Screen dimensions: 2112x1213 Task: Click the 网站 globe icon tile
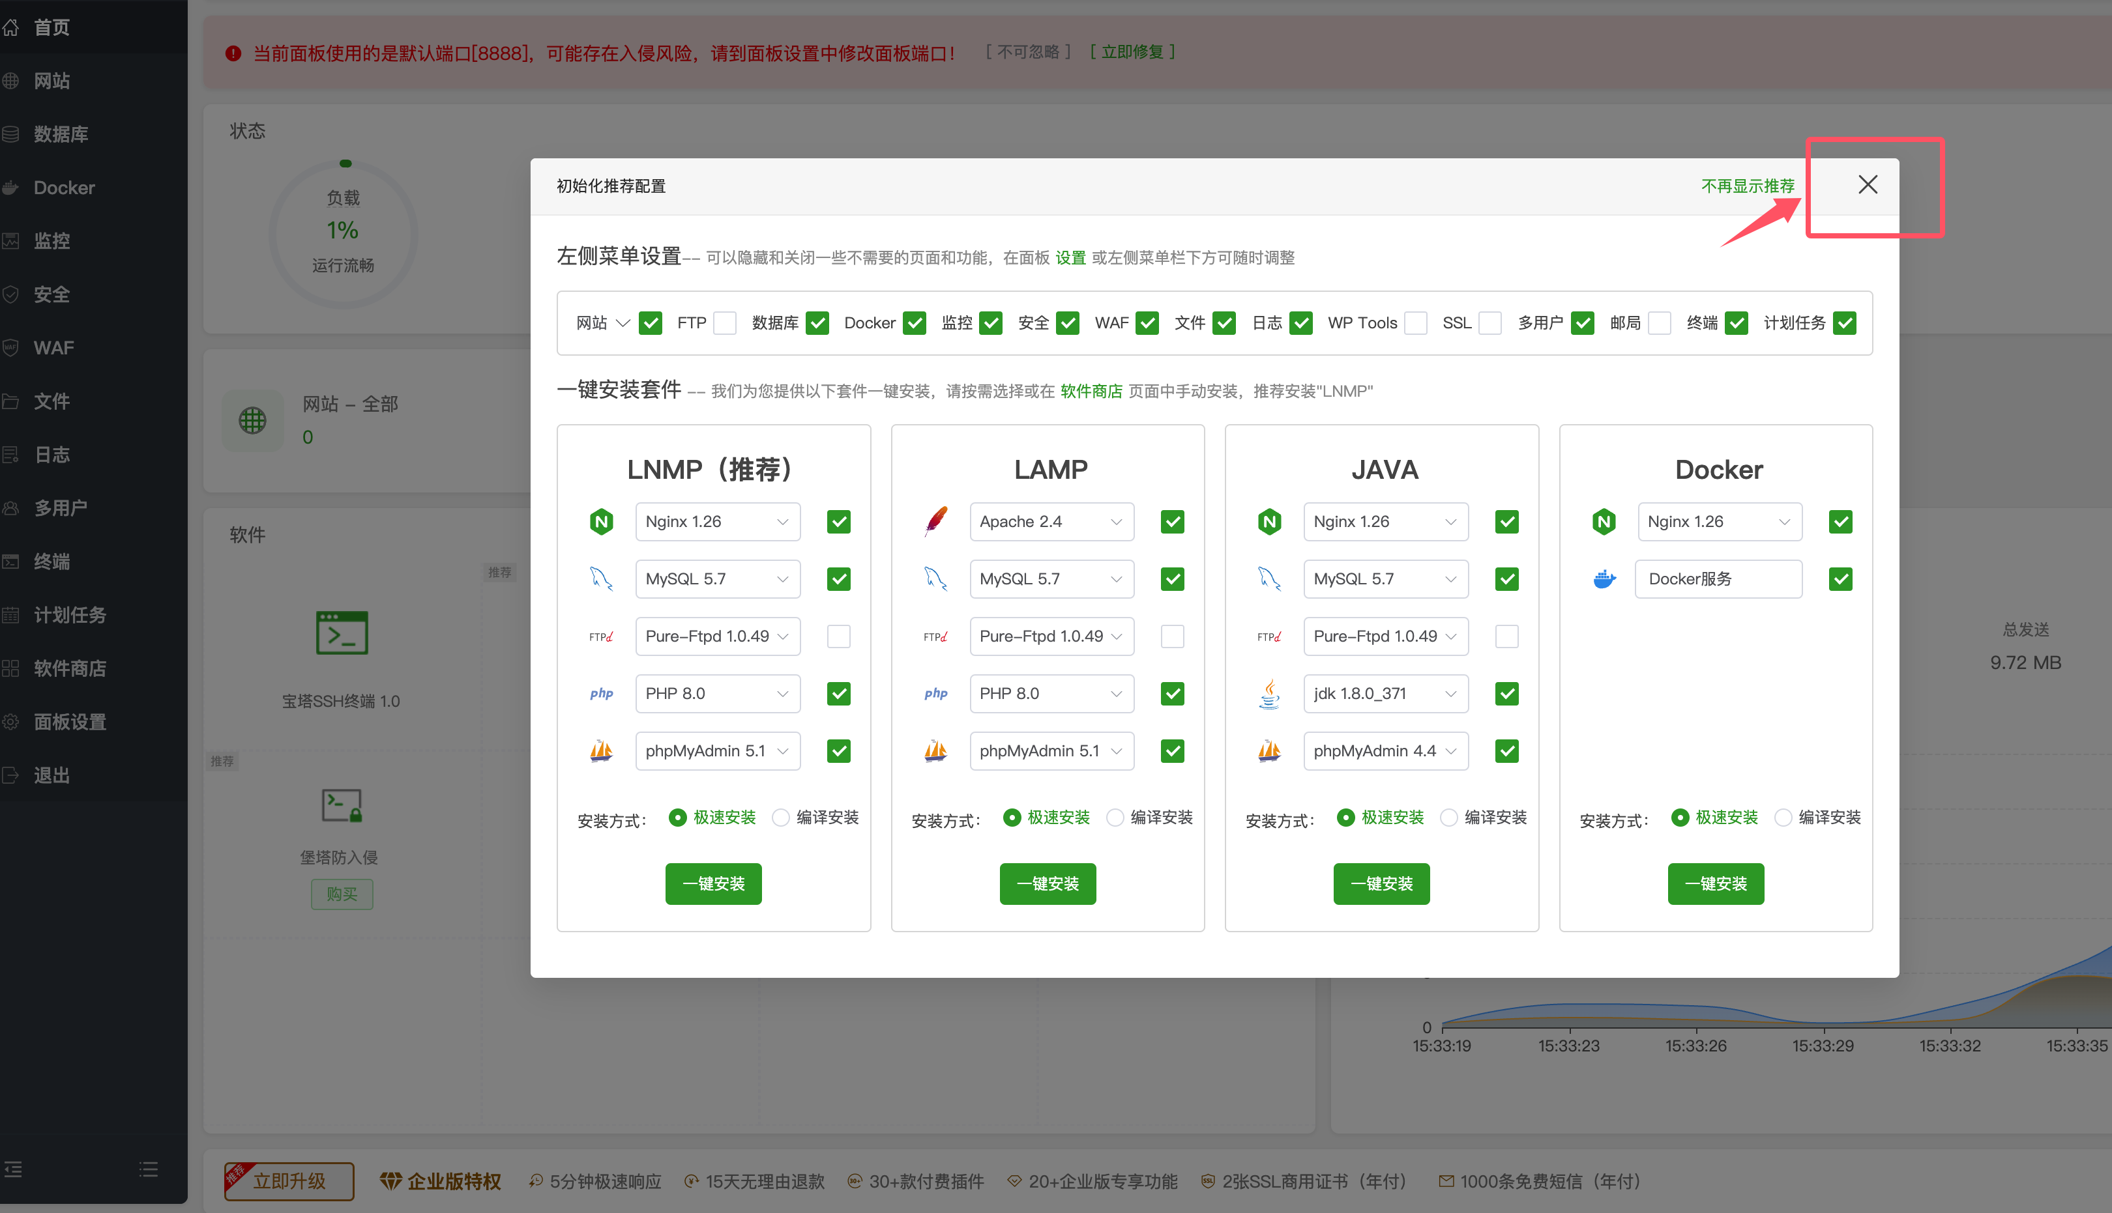pos(252,421)
